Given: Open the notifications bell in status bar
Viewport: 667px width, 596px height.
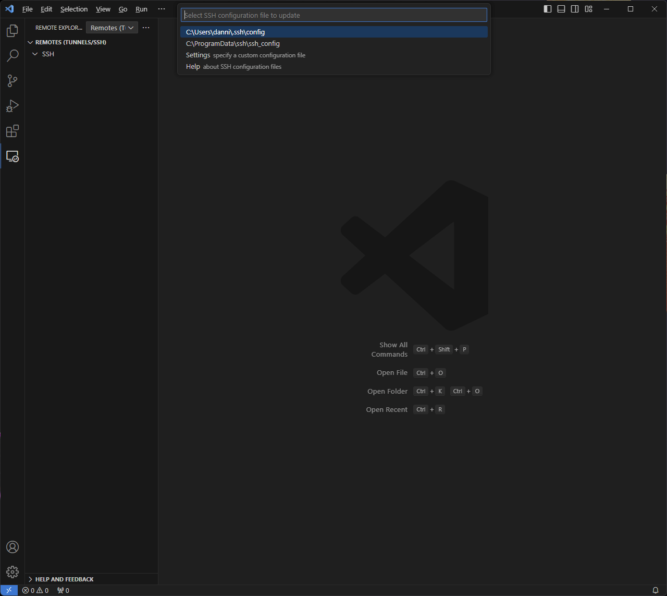Looking at the screenshot, I should (656, 590).
